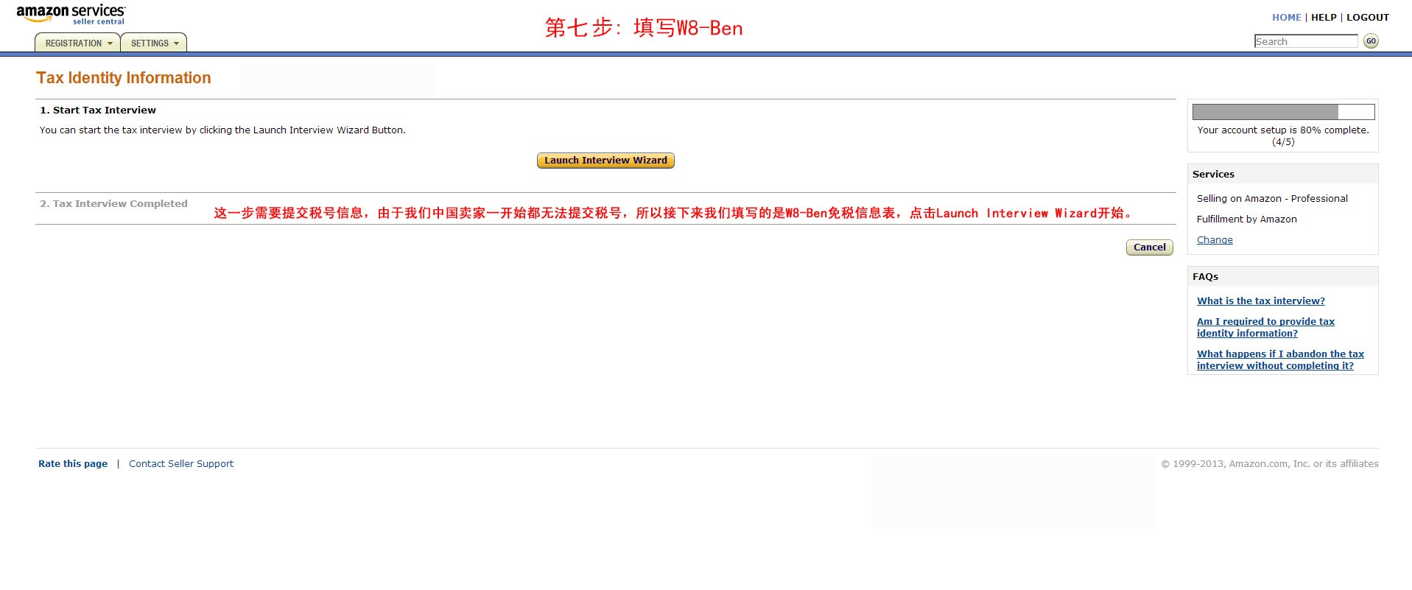Click the '1. Start Tax Interview' heading

tap(98, 110)
